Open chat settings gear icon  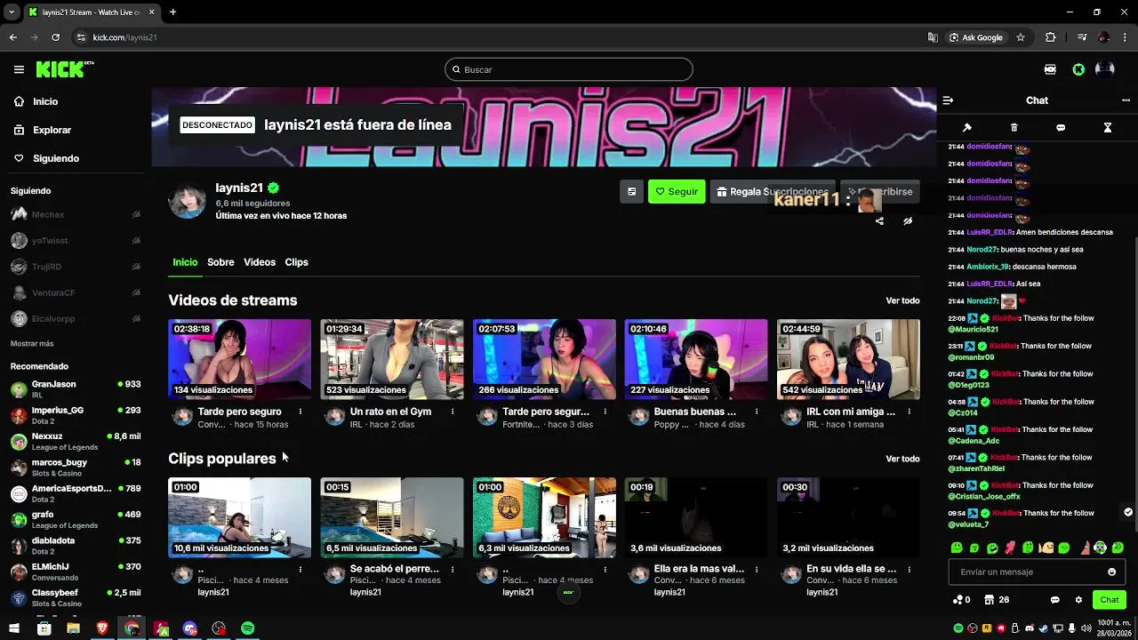1079,600
